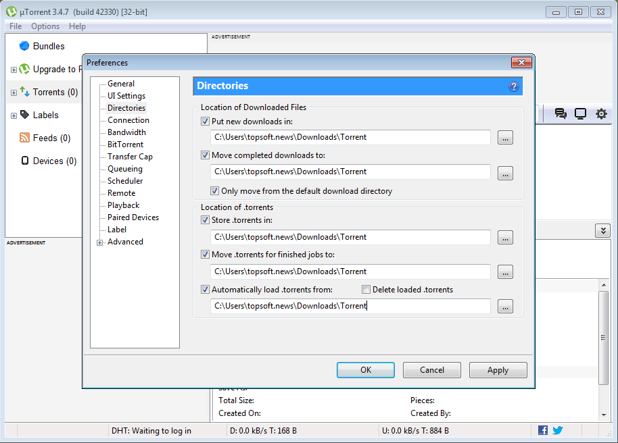The width and height of the screenshot is (618, 443).
Task: Click Apply in Preferences dialog
Action: tap(498, 370)
